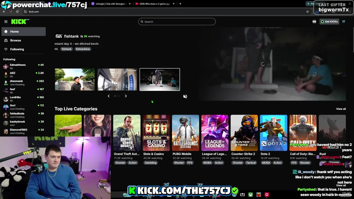
Task: Click the IRL category label
Action: point(56,49)
